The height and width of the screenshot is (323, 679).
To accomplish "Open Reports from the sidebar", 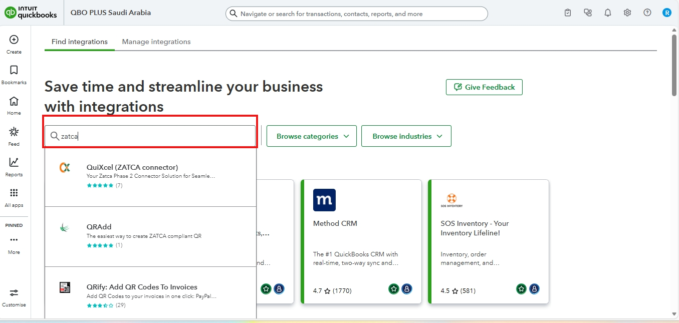I will point(14,163).
